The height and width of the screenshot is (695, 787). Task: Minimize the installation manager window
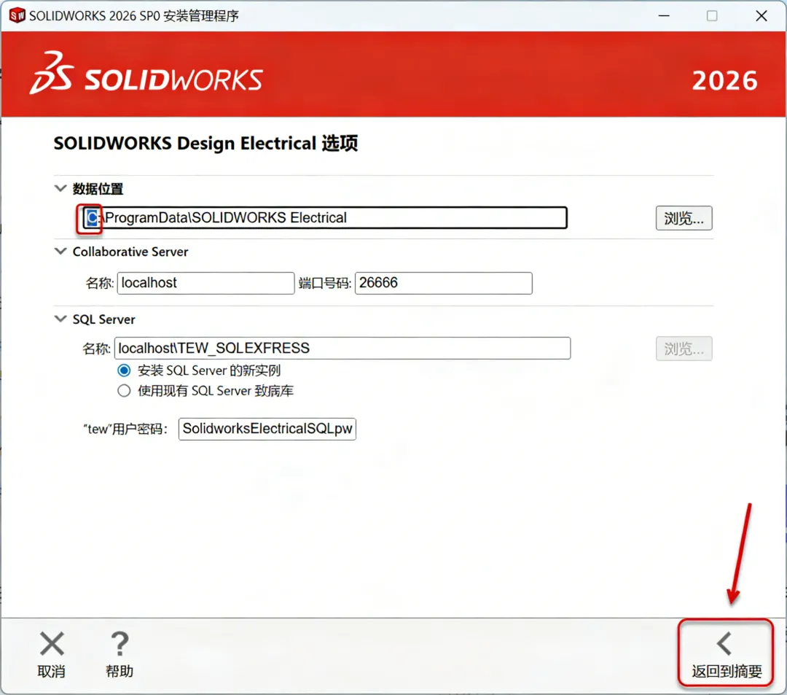[x=664, y=15]
